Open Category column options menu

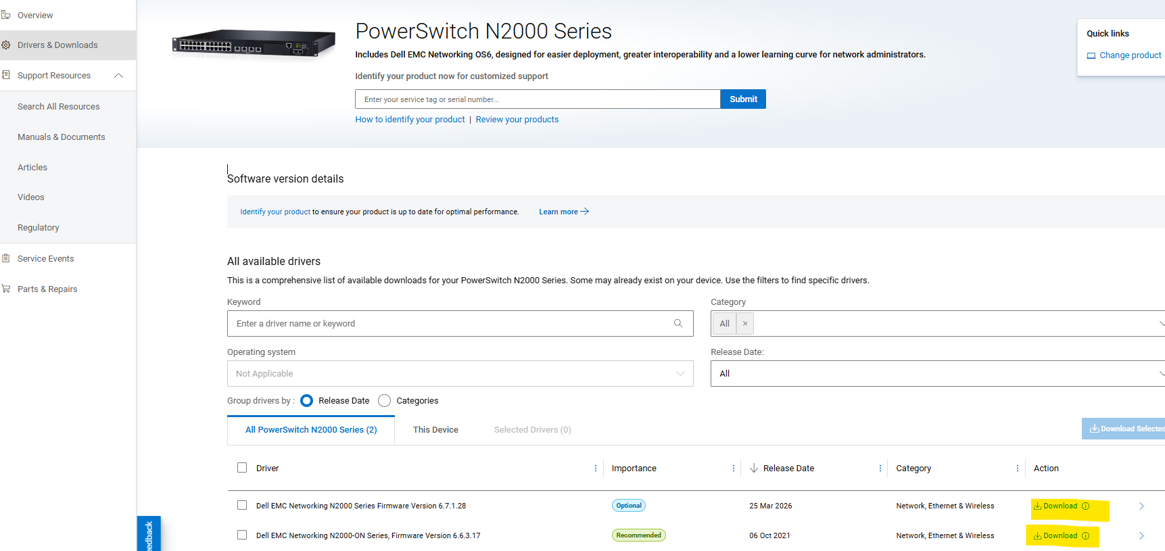tap(1018, 469)
